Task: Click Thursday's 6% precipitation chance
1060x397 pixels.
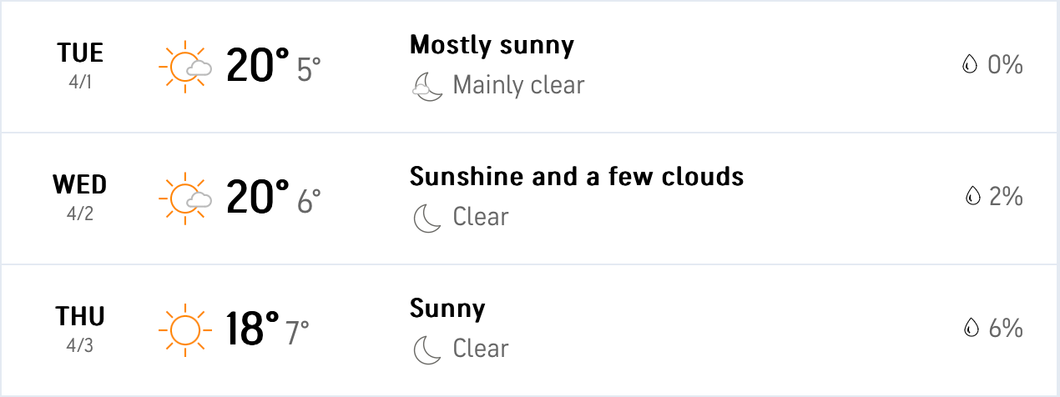Action: click(x=1005, y=329)
